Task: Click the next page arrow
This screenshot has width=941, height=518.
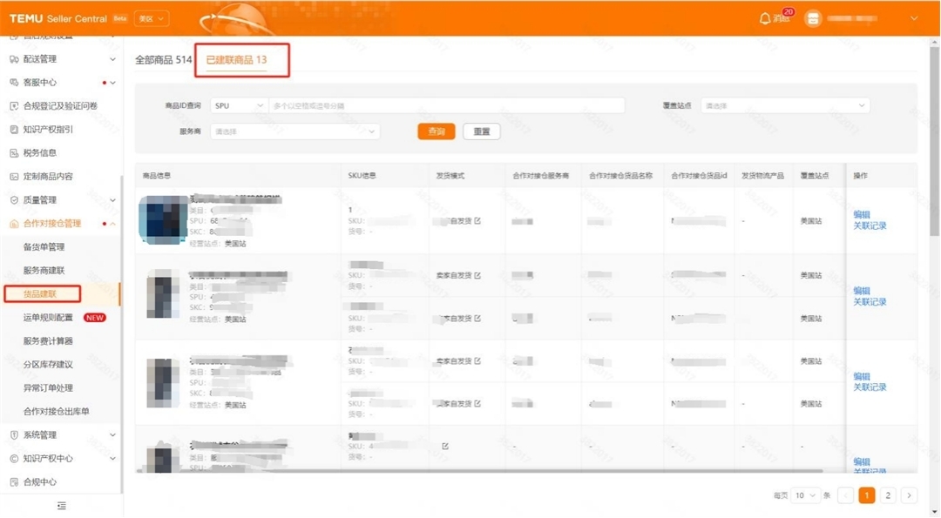Action: (x=909, y=495)
